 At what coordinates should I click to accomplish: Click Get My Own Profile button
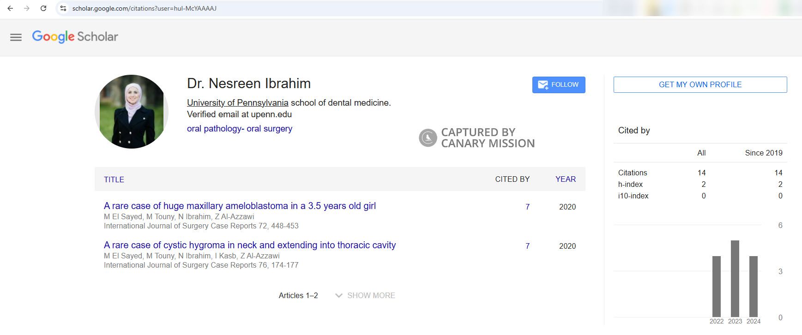(x=700, y=84)
